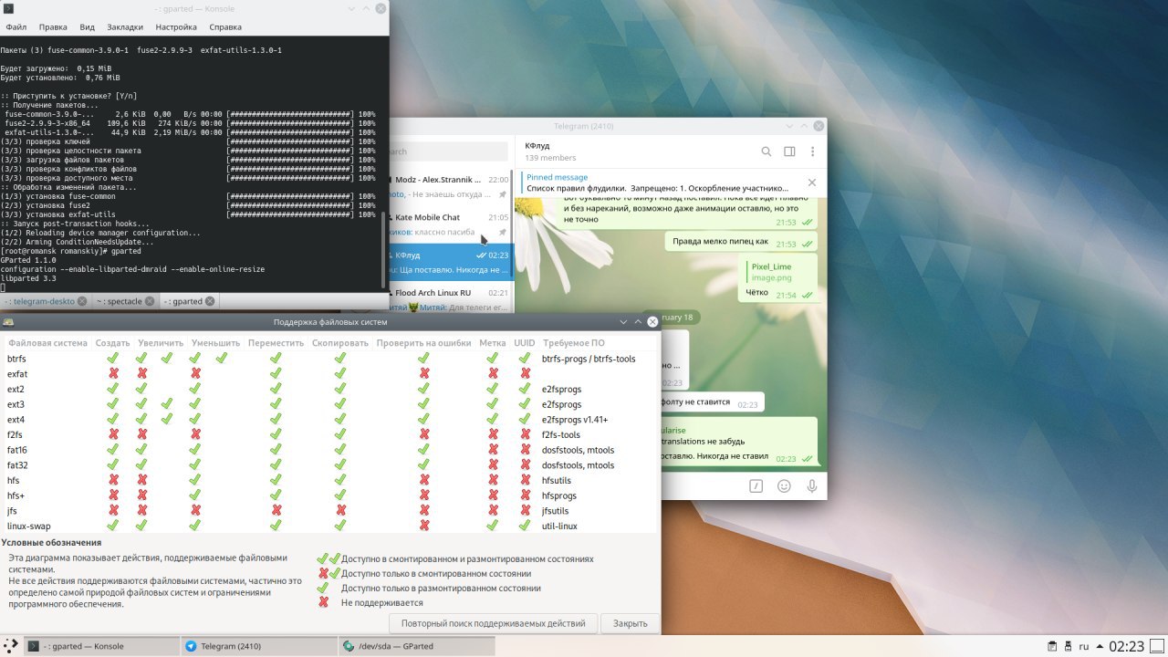Open removable devices tray icon
Image resolution: width=1168 pixels, height=657 pixels.
(1069, 646)
